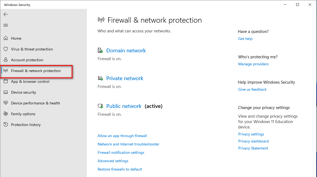
Task: Click the Virus & threat protection shield icon
Action: point(6,49)
